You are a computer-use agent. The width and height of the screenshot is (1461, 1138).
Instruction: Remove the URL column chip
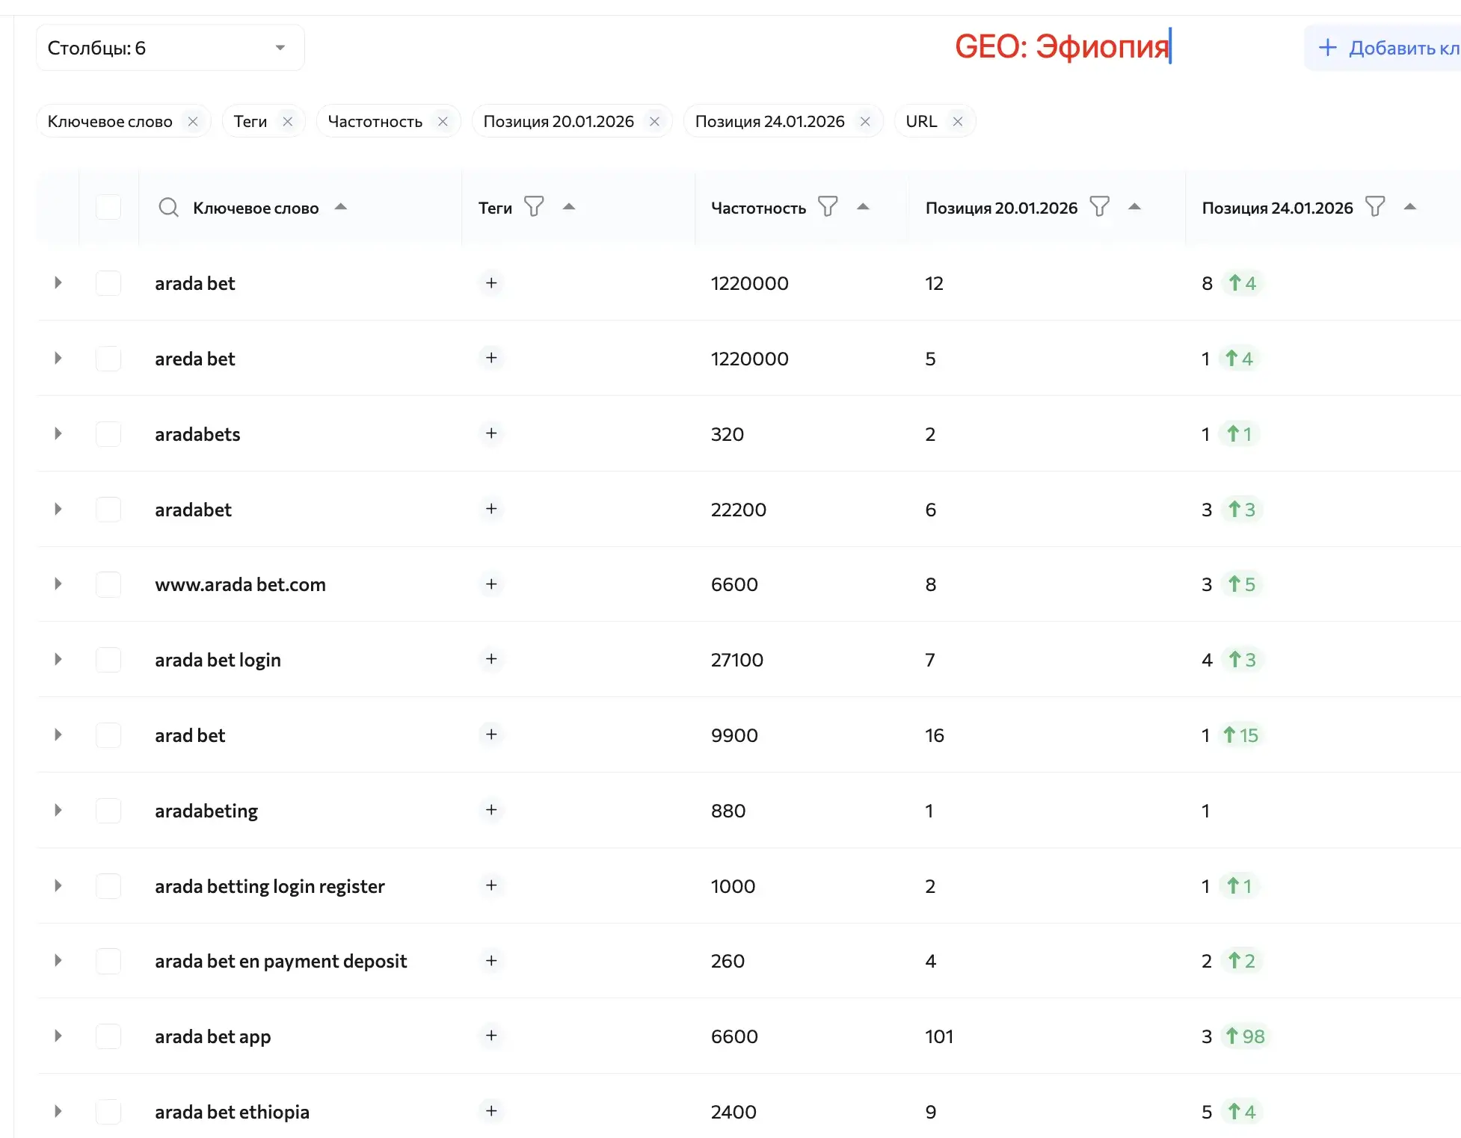958,121
